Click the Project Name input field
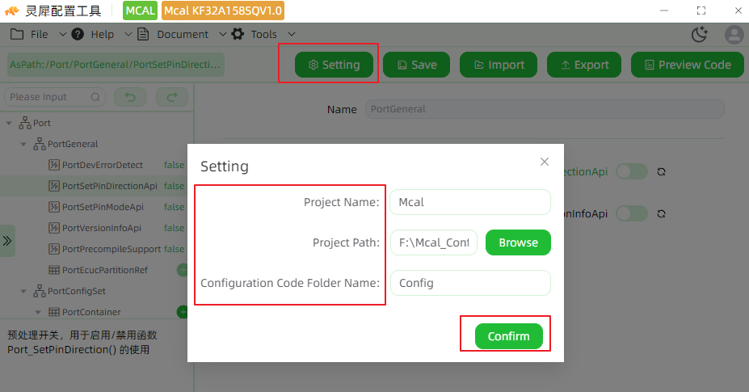Image resolution: width=749 pixels, height=392 pixels. point(470,202)
